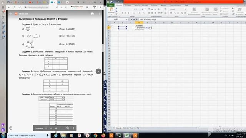Switch to Excel Home ribbon tab
Screen dimensions: 246x138
tap(119, 5)
